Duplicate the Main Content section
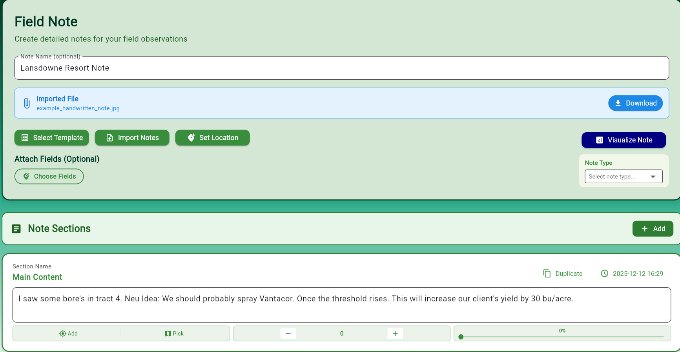The image size is (680, 352). (563, 274)
